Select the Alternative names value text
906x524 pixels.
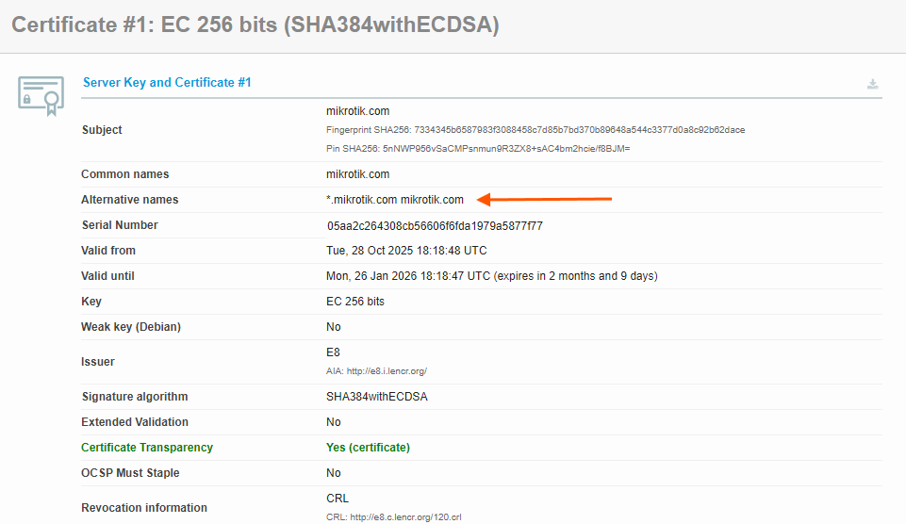pyautogui.click(x=395, y=200)
